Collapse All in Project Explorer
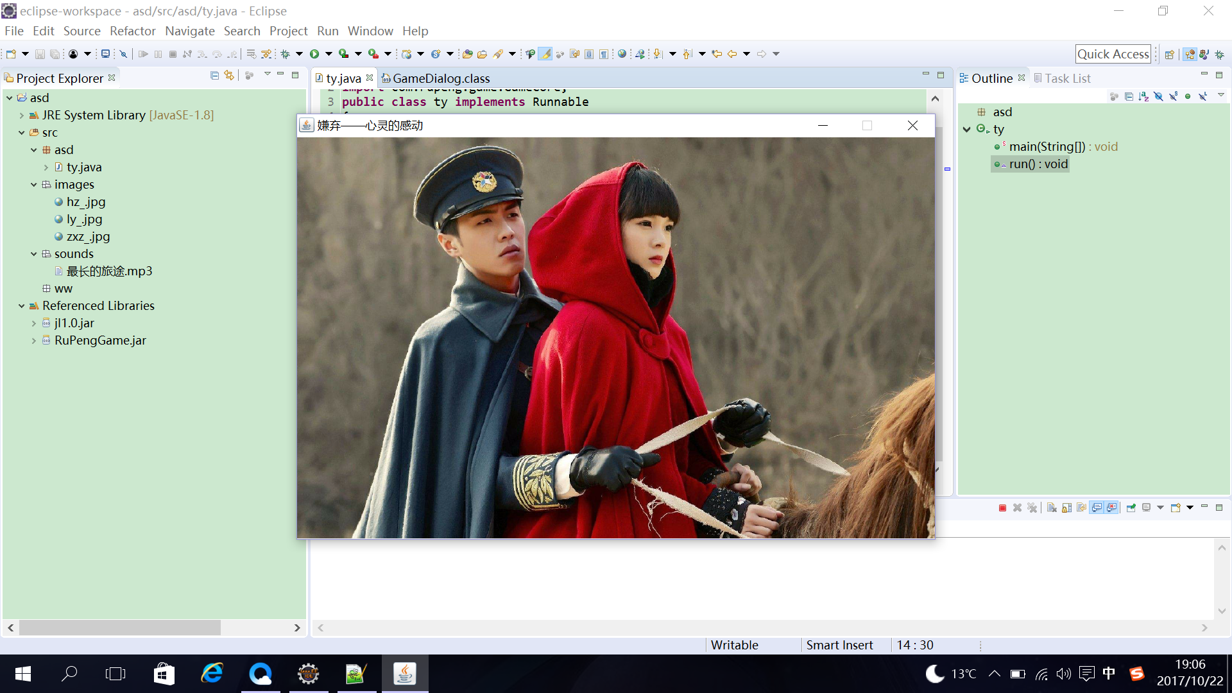This screenshot has height=693, width=1232. (x=214, y=76)
